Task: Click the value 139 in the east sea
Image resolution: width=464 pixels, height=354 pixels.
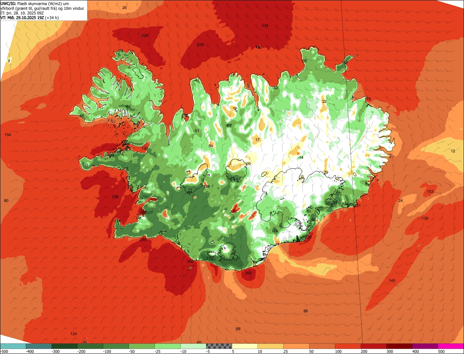Action: [x=425, y=218]
